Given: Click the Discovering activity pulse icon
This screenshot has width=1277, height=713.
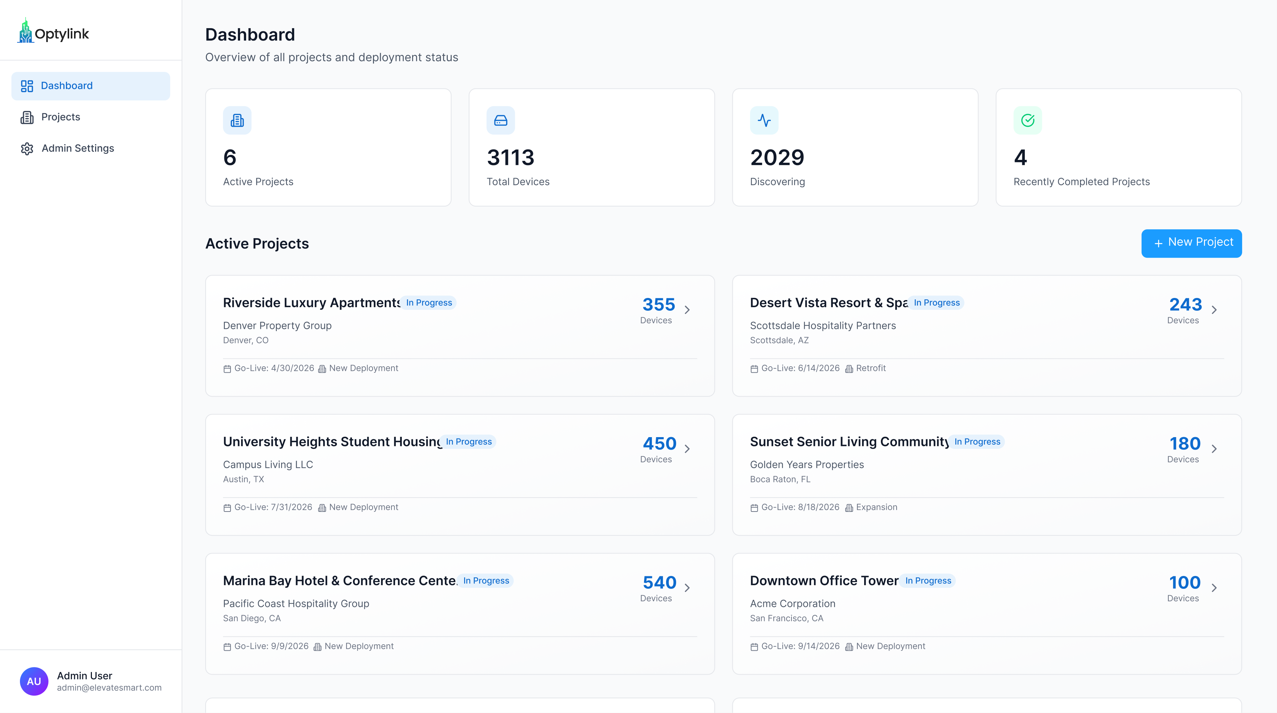Looking at the screenshot, I should tap(764, 120).
